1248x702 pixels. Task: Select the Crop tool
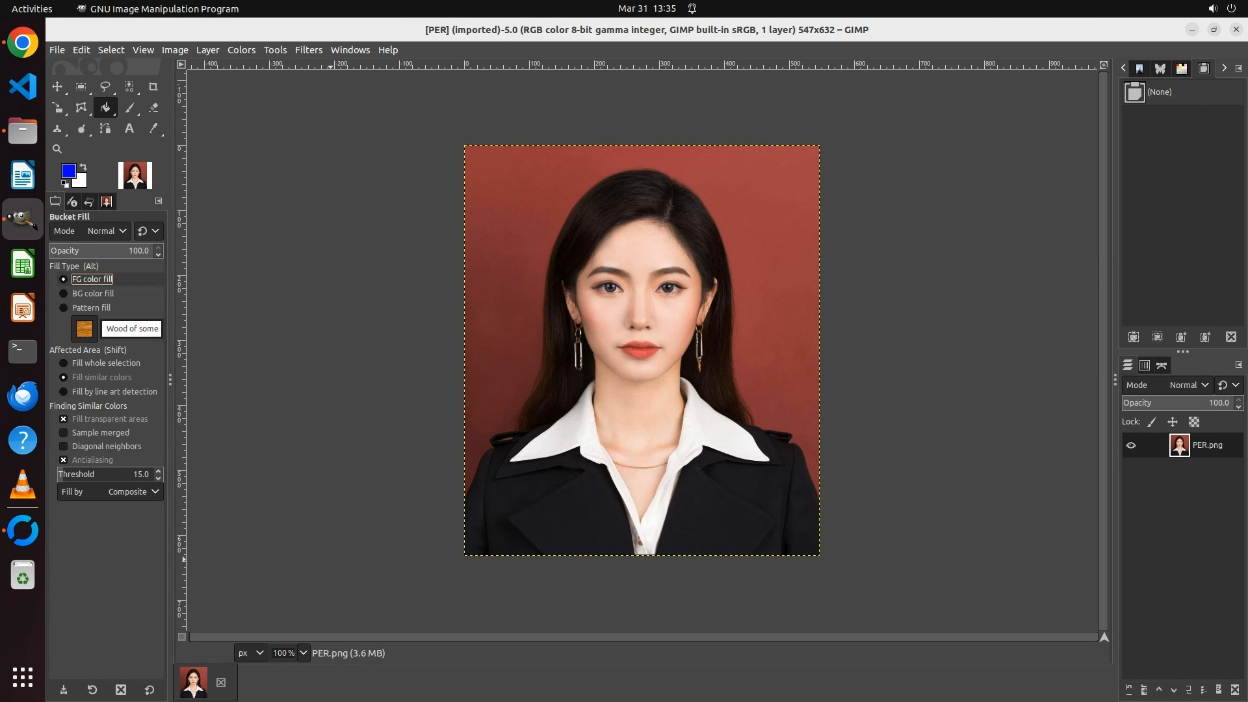point(153,86)
